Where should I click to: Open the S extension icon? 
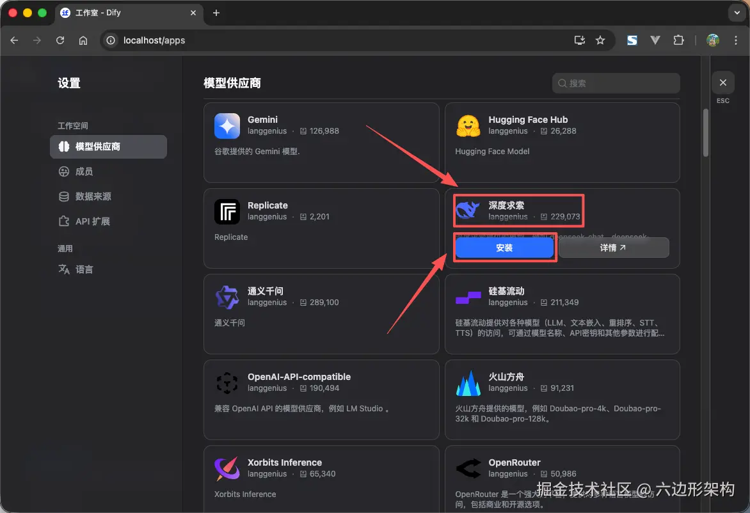tap(632, 40)
